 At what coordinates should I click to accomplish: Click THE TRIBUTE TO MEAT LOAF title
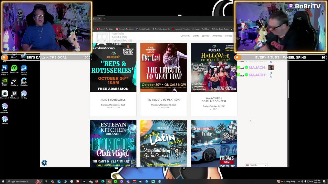click(x=163, y=100)
